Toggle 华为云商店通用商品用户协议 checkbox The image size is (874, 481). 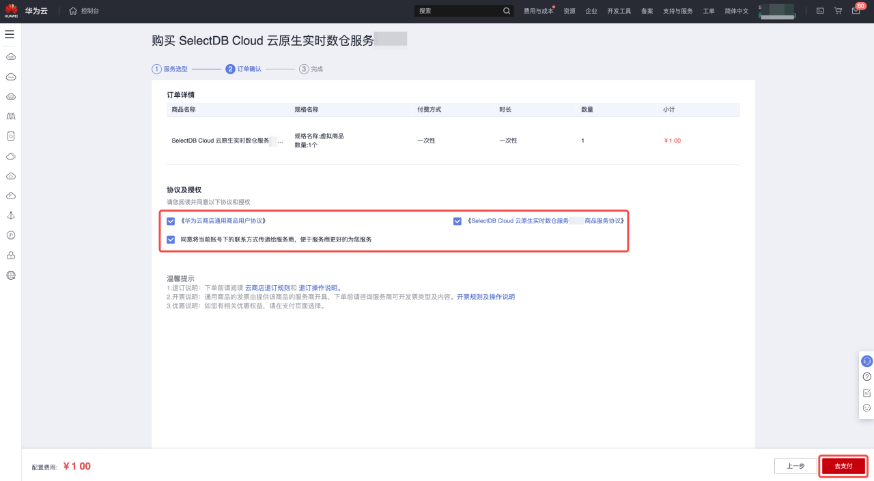pyautogui.click(x=171, y=221)
